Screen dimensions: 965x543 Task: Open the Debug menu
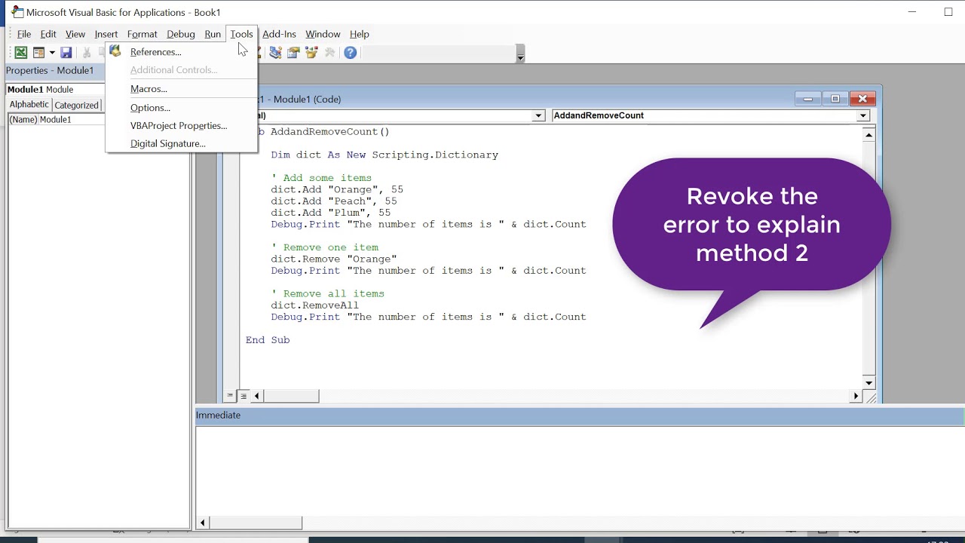[181, 34]
